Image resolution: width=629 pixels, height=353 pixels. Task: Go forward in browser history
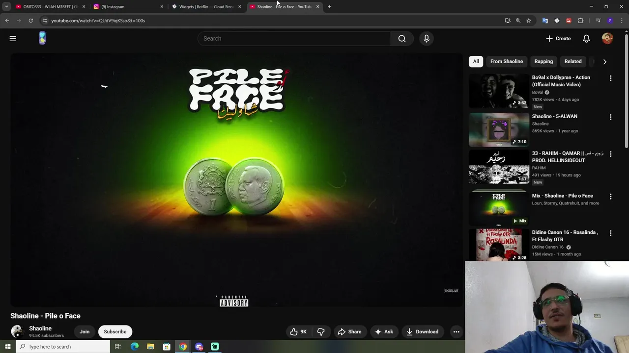(19, 21)
